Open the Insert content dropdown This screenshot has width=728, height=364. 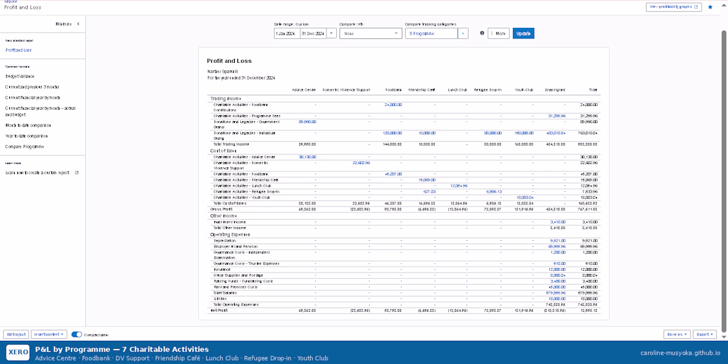point(50,334)
